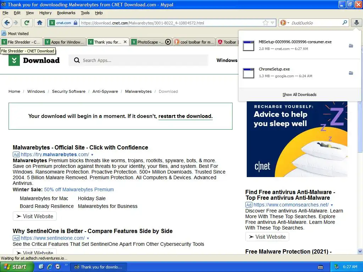Switch to the Apps for Windows tab
Screen dimensions: 363x272
[65, 42]
